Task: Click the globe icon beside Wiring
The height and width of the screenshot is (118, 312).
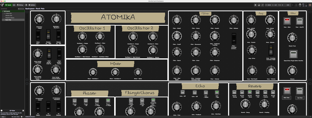Action: coord(26,5)
